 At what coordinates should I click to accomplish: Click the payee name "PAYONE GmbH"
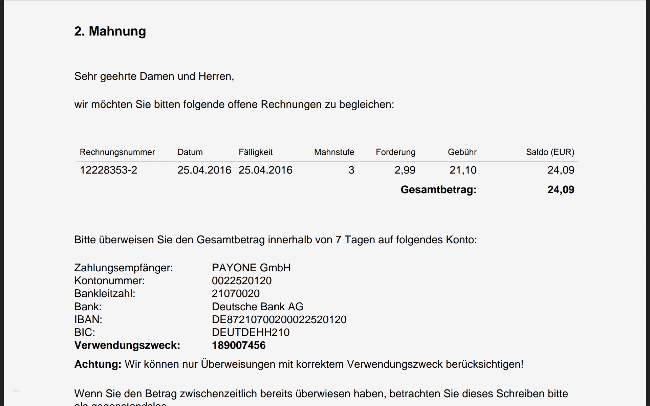(x=251, y=268)
